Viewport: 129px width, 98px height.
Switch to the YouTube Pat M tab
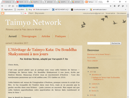tap(22, 2)
